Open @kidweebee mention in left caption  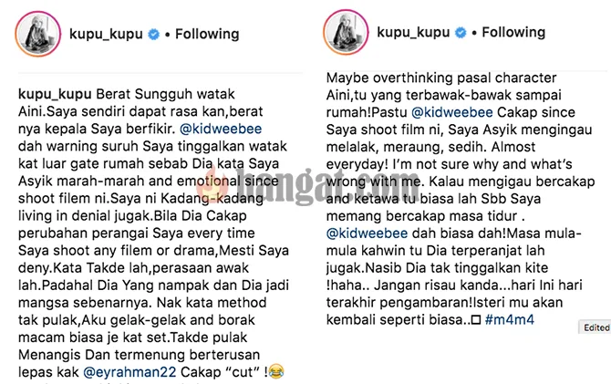click(x=221, y=129)
